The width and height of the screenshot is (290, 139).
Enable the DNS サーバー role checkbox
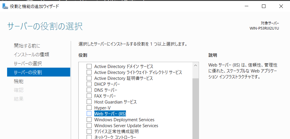(x=89, y=90)
